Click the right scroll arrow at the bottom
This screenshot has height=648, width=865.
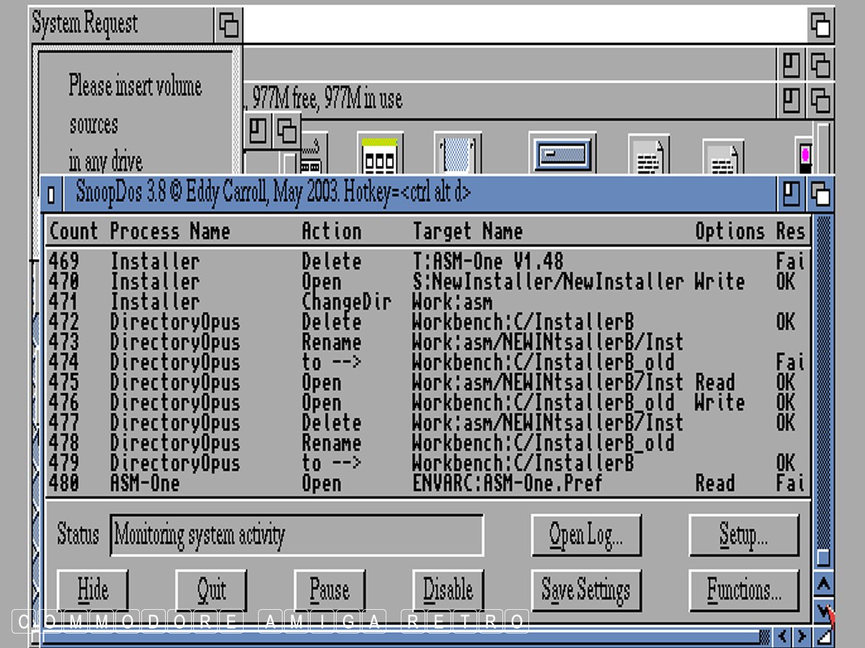[x=801, y=636]
